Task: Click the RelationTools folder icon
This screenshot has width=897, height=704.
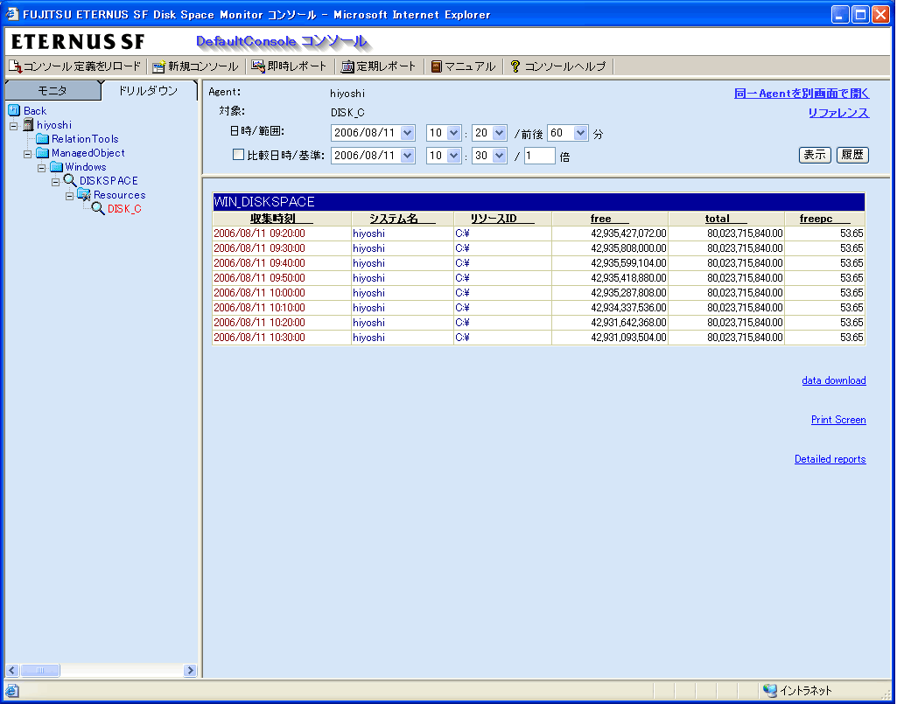Action: (42, 139)
